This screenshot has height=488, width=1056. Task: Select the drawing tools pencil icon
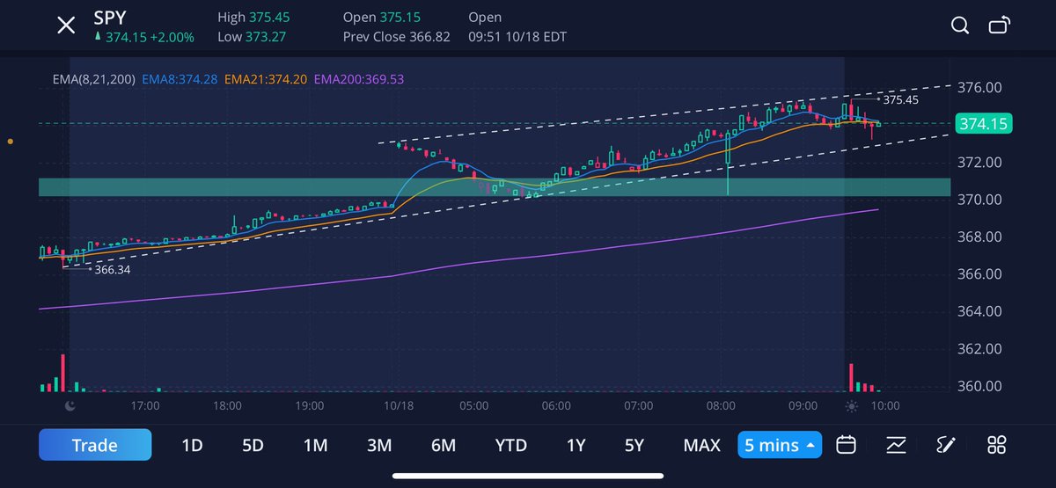(946, 445)
